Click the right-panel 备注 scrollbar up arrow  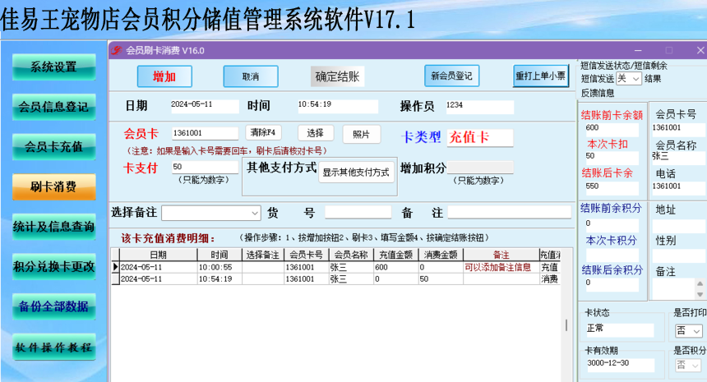700,283
